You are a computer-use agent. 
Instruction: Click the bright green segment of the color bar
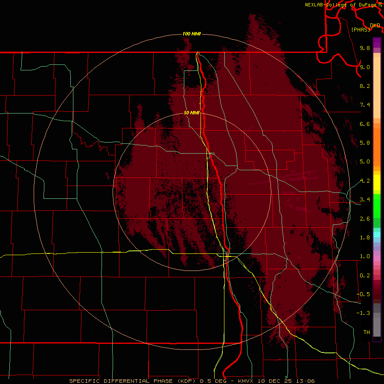click(x=377, y=206)
